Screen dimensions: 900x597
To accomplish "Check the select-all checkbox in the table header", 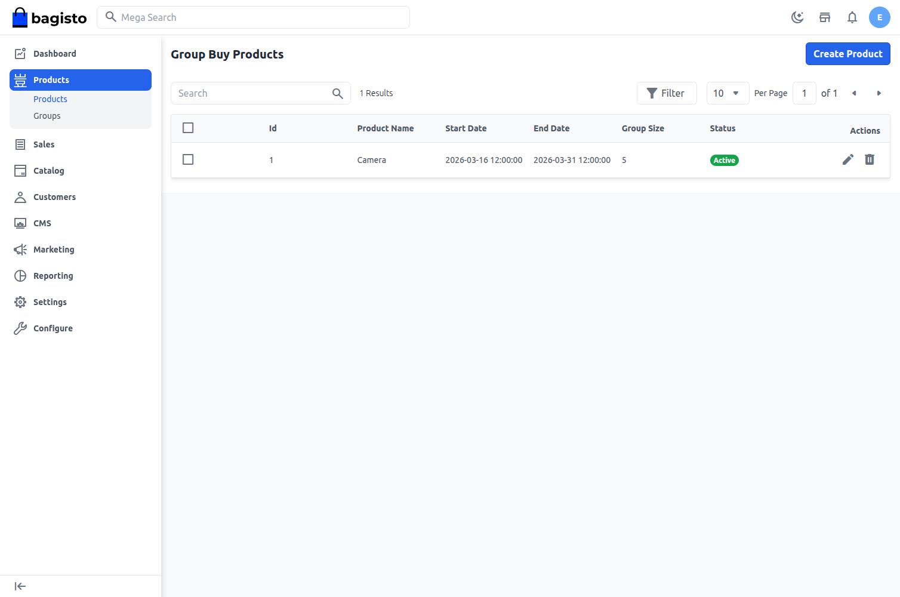I will [188, 128].
